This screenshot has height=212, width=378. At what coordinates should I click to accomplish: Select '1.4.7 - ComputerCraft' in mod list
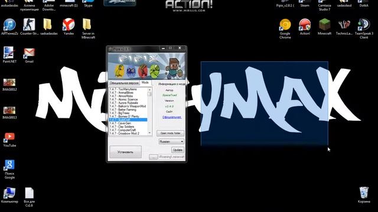click(x=128, y=130)
